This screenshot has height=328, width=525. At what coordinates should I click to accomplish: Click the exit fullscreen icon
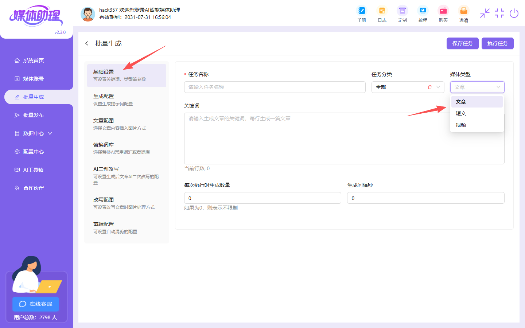click(499, 13)
